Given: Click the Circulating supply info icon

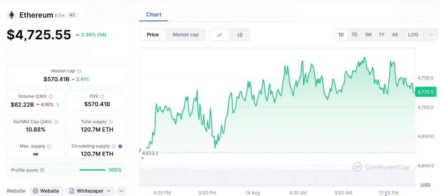Looking at the screenshot, I should coord(114,146).
